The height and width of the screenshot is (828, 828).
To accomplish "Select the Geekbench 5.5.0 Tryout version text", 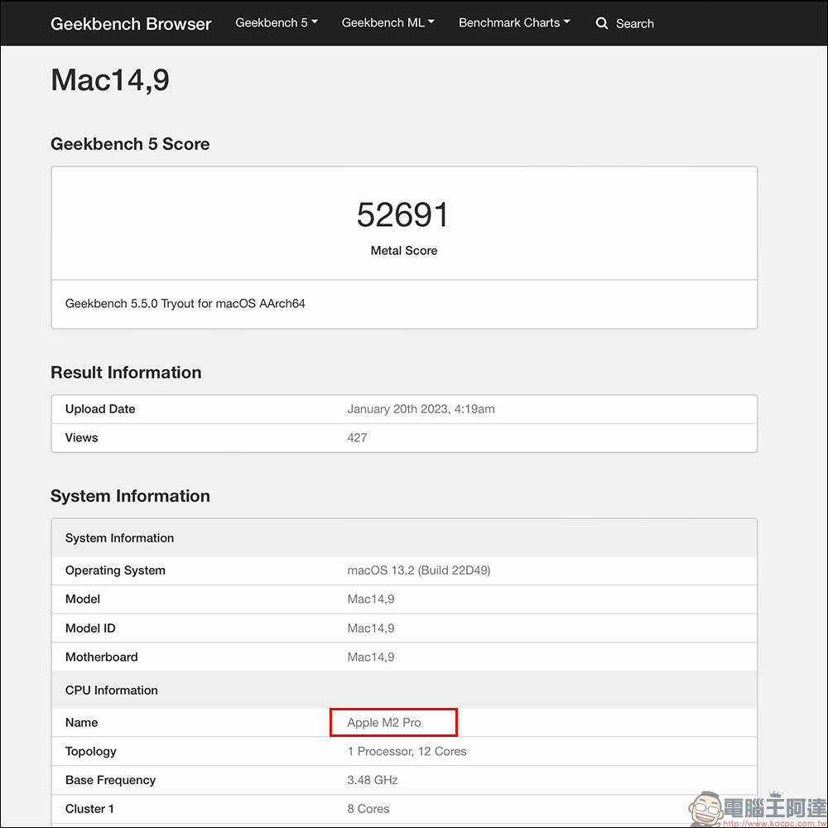I will [x=185, y=304].
